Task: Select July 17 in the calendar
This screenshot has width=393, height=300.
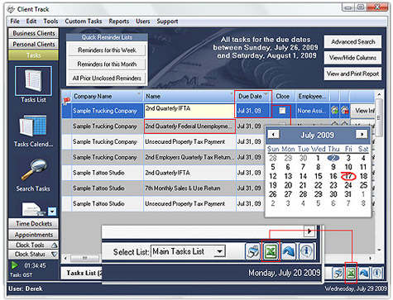Action: pos(348,176)
